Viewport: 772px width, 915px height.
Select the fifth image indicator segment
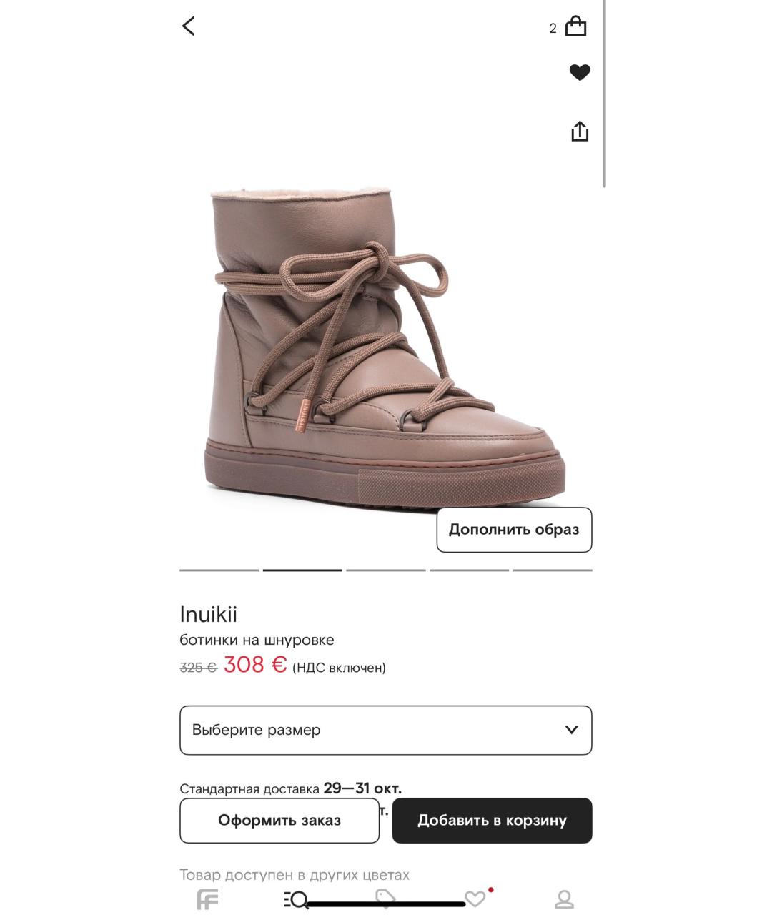pyautogui.click(x=553, y=570)
